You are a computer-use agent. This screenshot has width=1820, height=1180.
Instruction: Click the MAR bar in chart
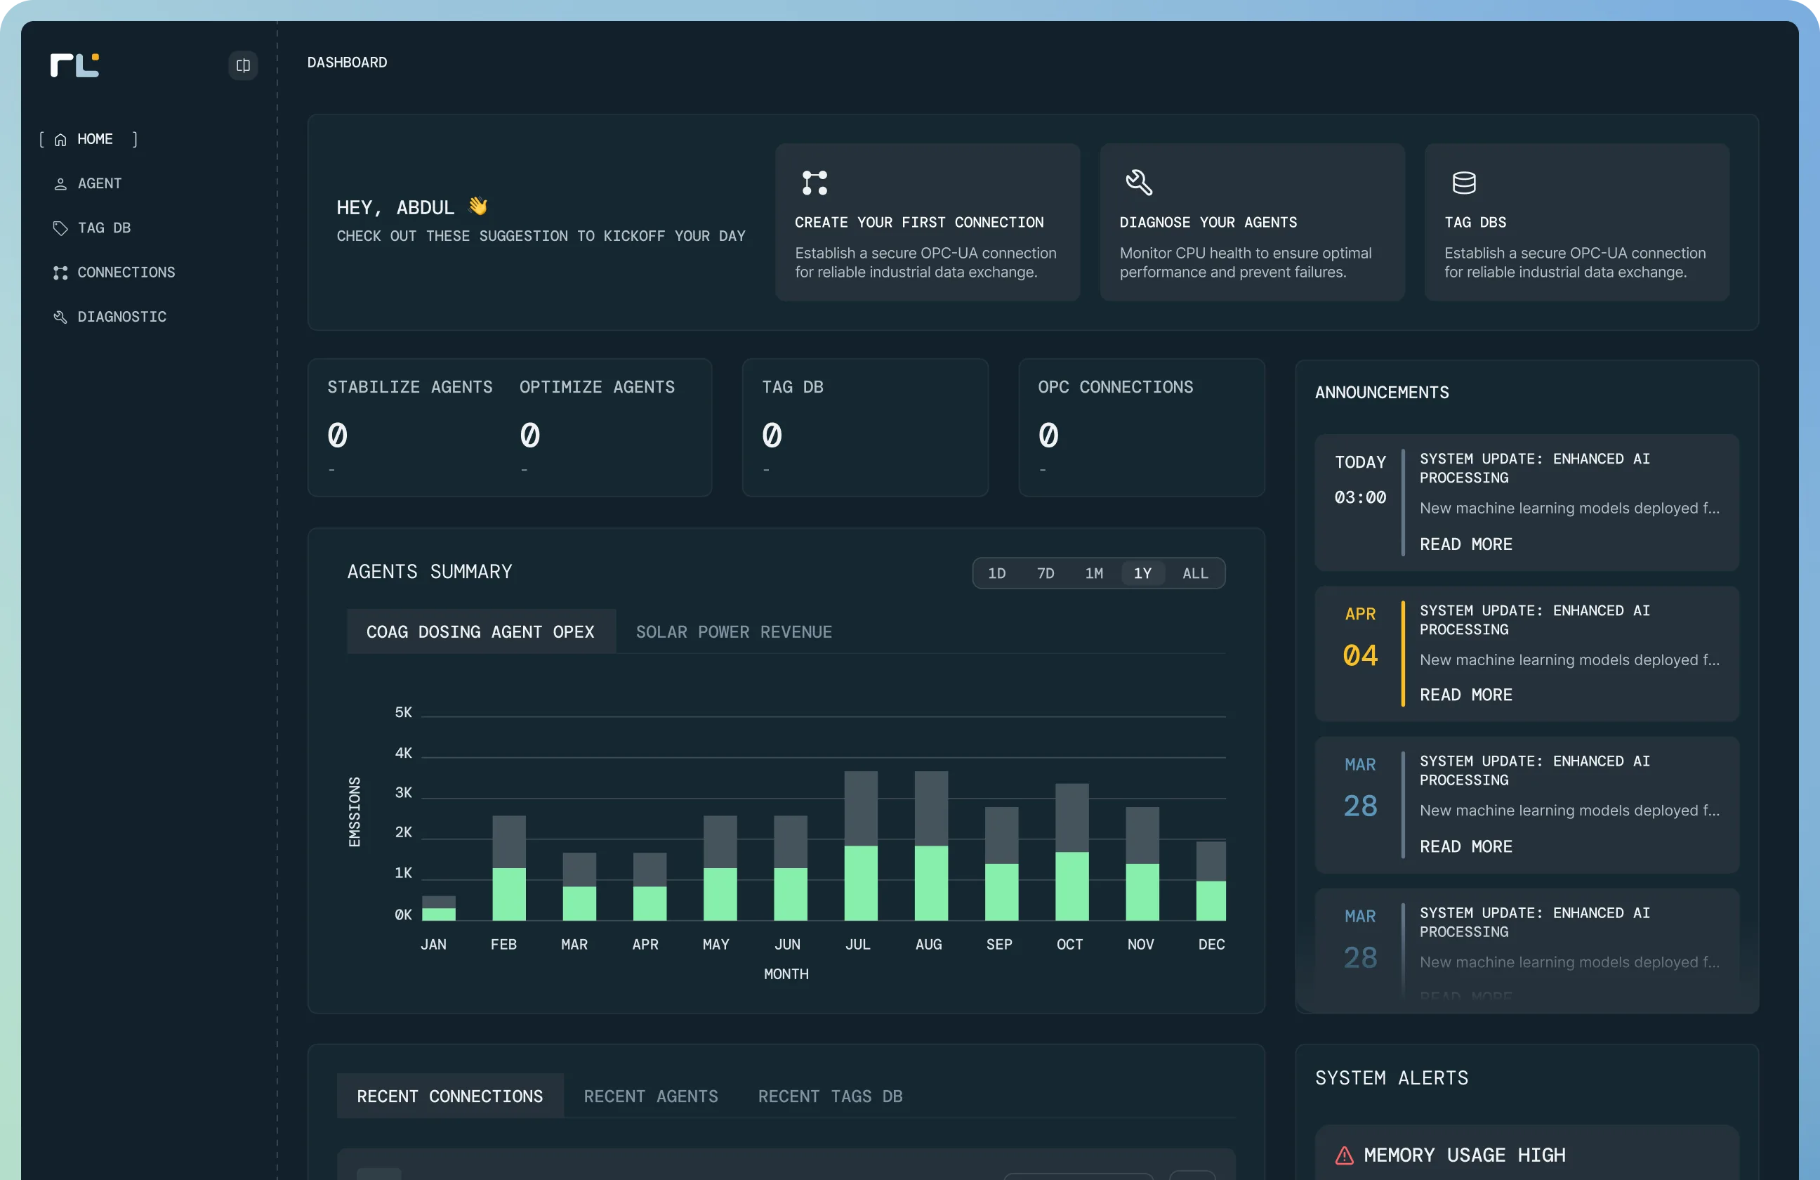pyautogui.click(x=580, y=886)
